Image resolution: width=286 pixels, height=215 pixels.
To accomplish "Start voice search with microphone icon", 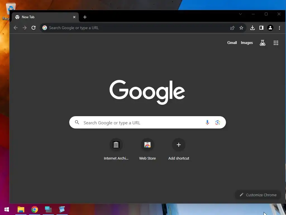I will (x=207, y=123).
